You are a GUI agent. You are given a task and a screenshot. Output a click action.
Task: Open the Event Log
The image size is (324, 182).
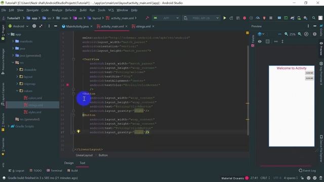[307, 171]
